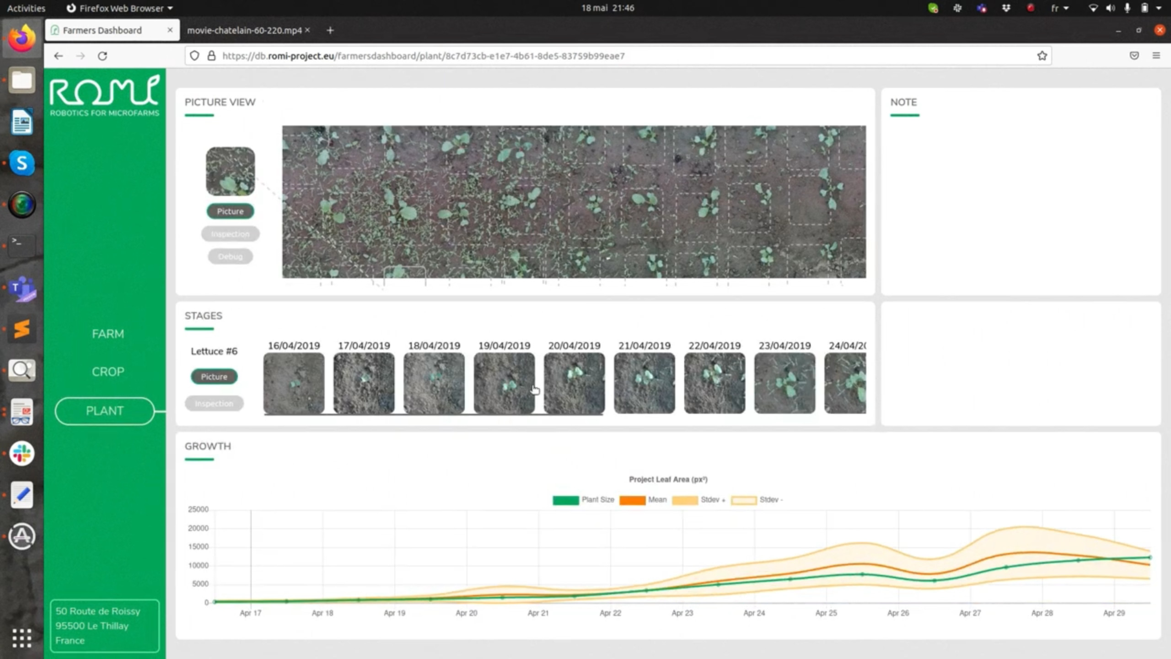Open Firefox hamburger application menu
The height and width of the screenshot is (659, 1171).
click(x=1156, y=56)
